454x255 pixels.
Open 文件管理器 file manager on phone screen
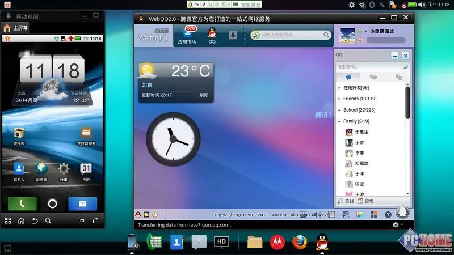[x=86, y=136]
